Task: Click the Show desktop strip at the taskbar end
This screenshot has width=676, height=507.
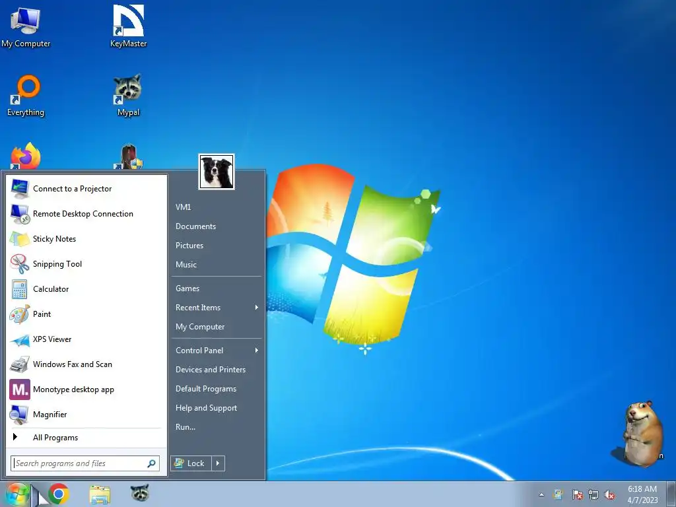Action: [x=671, y=494]
